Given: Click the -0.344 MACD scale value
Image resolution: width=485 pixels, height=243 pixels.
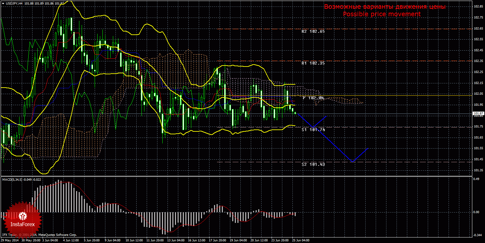Looking at the screenshot, I should 477,235.
